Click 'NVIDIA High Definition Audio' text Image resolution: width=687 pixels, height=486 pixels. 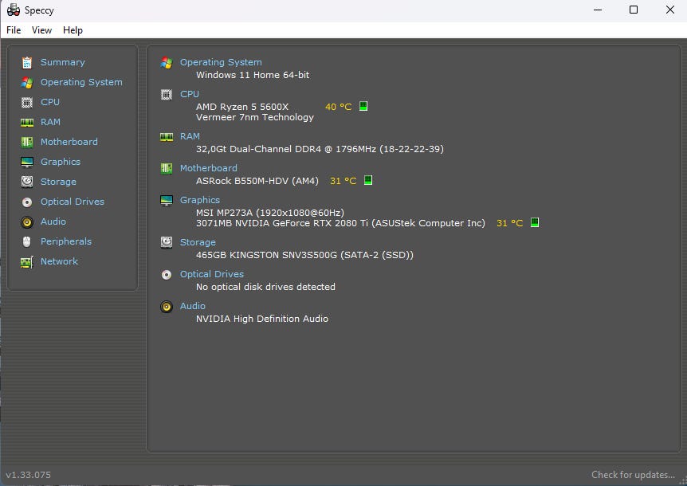coord(262,319)
